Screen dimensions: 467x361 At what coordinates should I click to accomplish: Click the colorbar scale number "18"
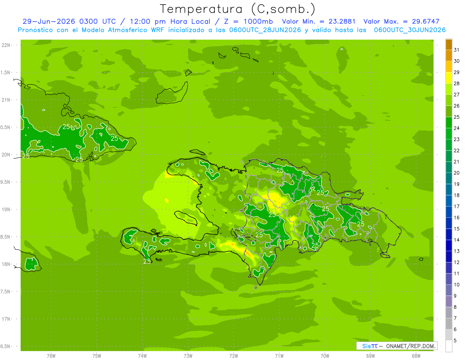[457, 195]
